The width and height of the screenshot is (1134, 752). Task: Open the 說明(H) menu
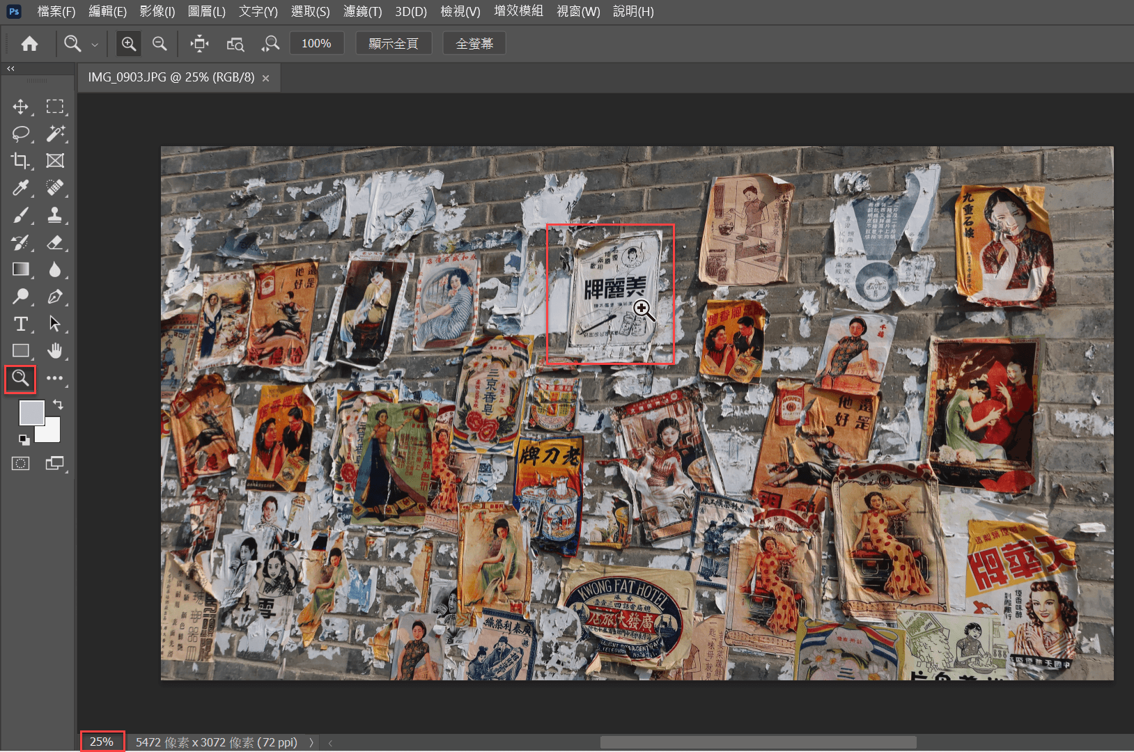(633, 11)
